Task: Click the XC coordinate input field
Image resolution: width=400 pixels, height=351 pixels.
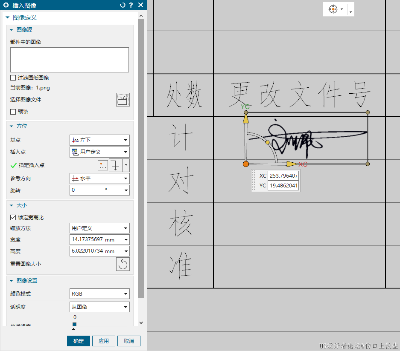Action: pyautogui.click(x=283, y=175)
